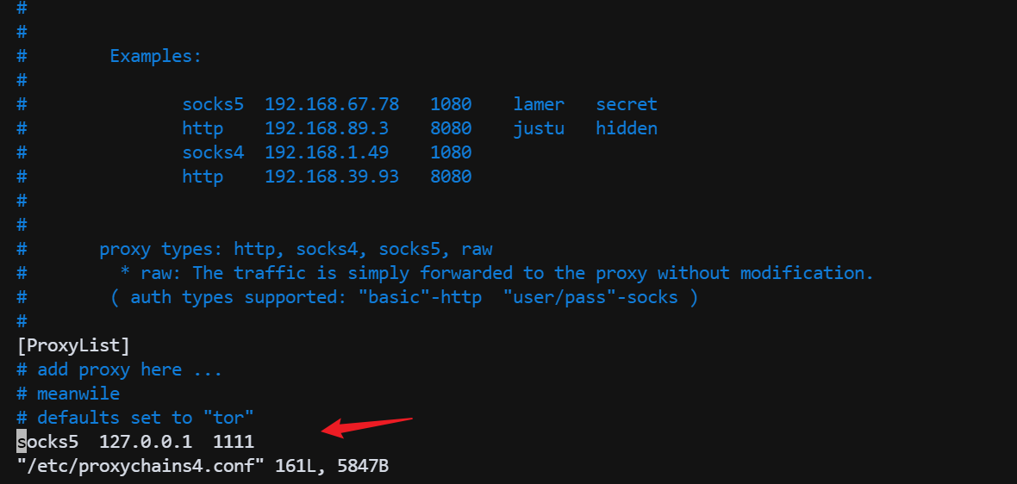Click the username "lamer" in examples
This screenshot has width=1017, height=484.
coord(539,104)
